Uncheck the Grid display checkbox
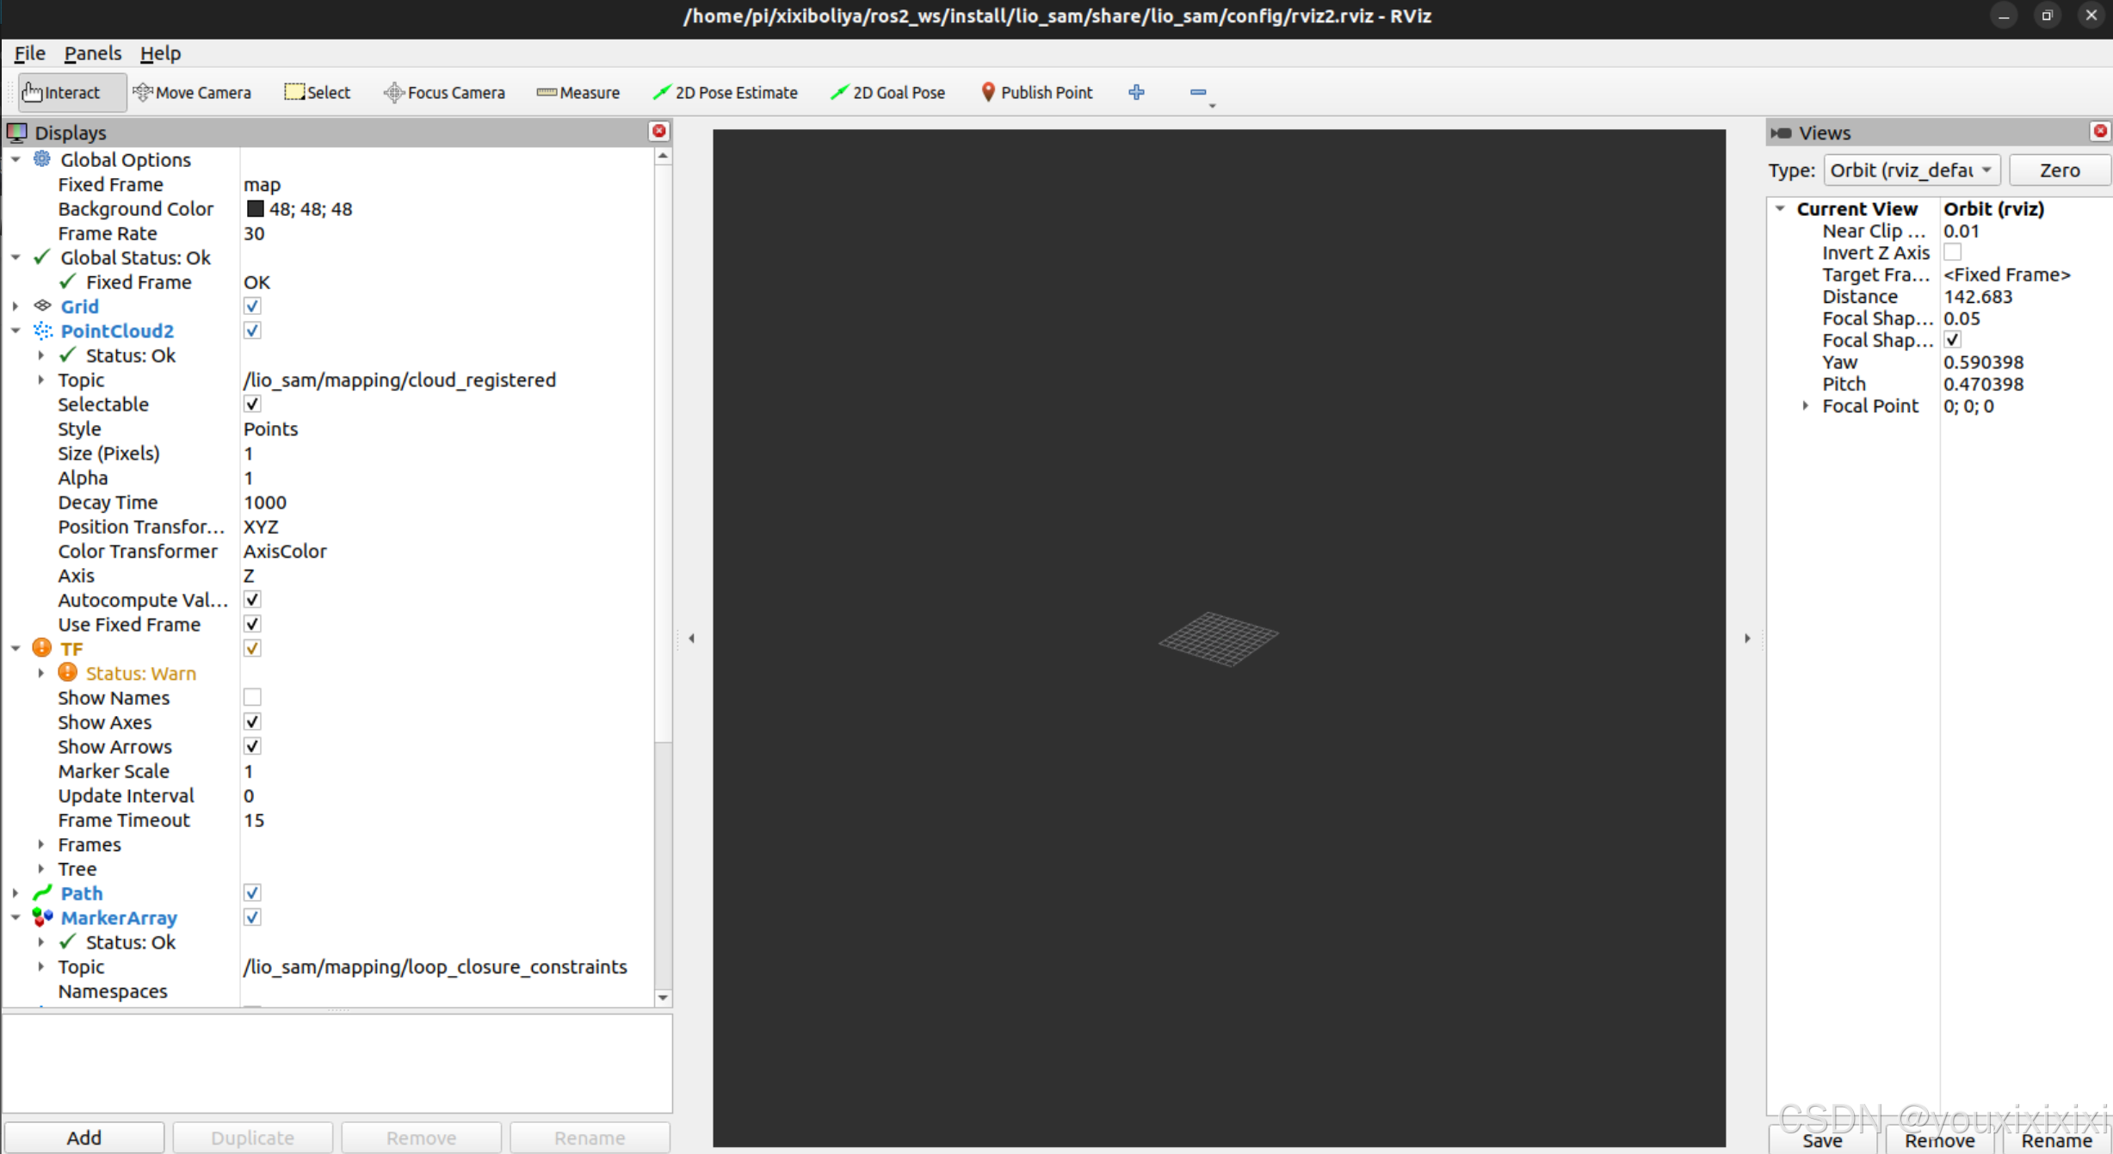The height and width of the screenshot is (1154, 2113). click(x=252, y=306)
